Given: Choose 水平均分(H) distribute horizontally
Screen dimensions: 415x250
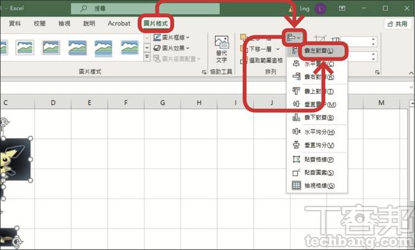Looking at the screenshot, I should coord(317,132).
